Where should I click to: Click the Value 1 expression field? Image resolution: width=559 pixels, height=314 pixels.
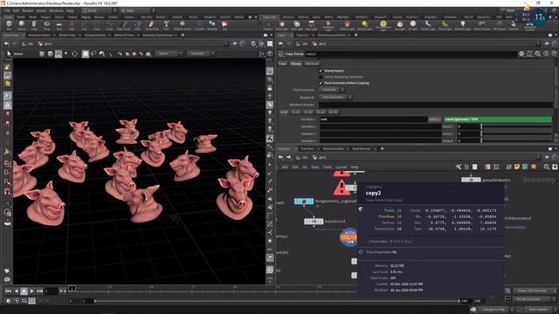click(498, 119)
